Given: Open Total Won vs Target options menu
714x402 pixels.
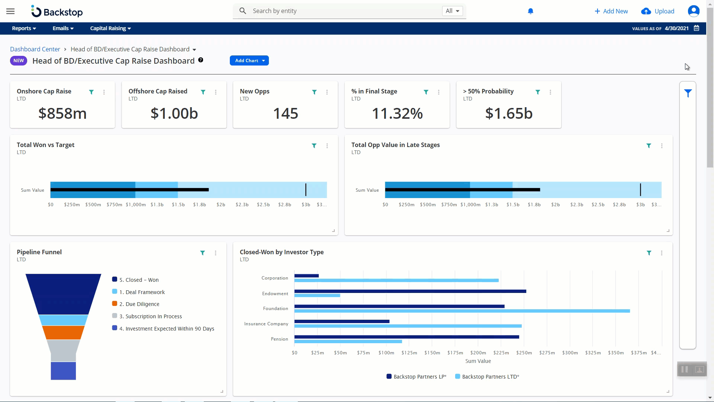Looking at the screenshot, I should point(327,146).
